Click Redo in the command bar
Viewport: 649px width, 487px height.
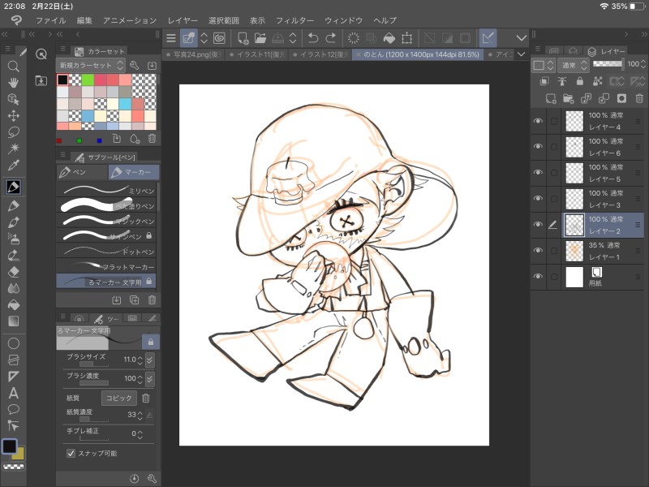tap(330, 38)
